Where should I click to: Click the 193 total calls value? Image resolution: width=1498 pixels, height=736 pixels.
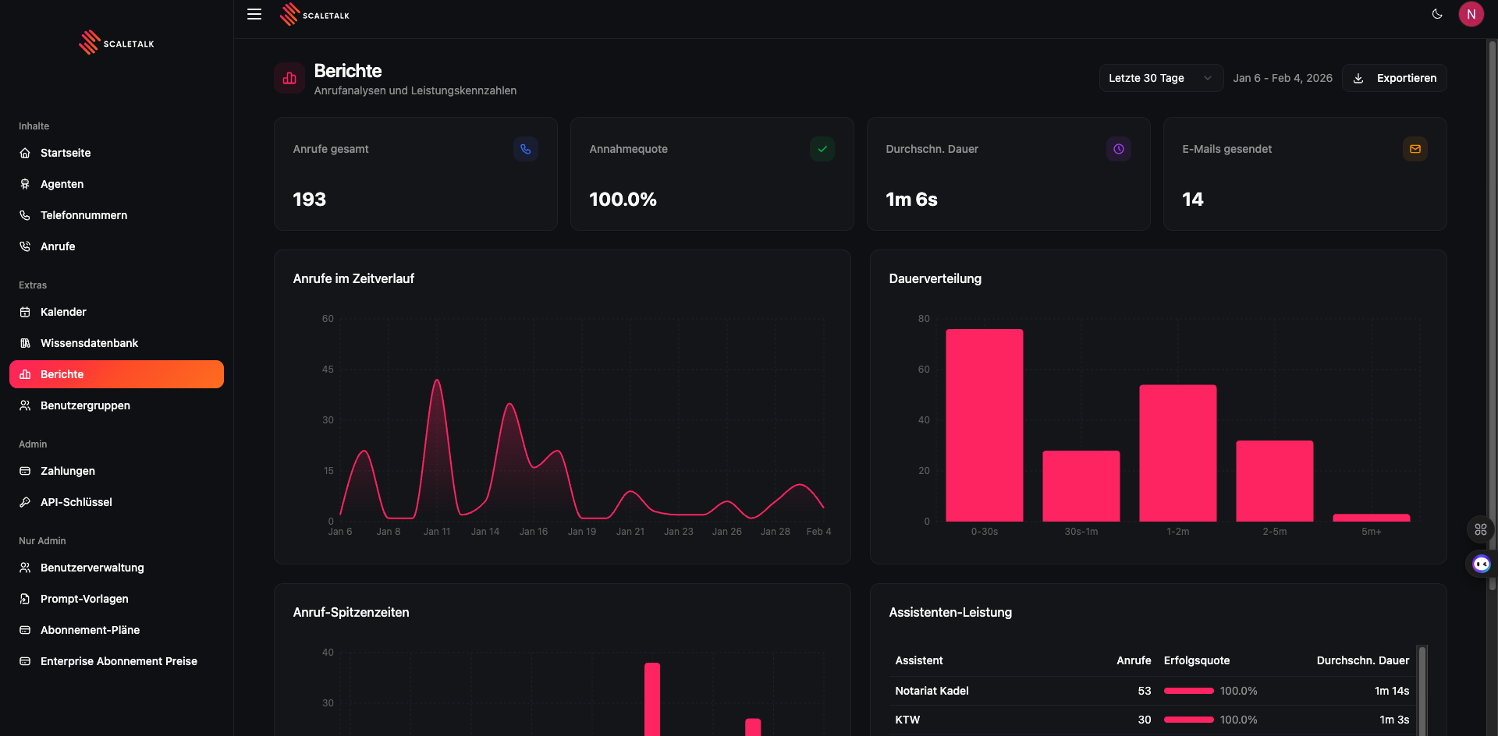coord(309,200)
